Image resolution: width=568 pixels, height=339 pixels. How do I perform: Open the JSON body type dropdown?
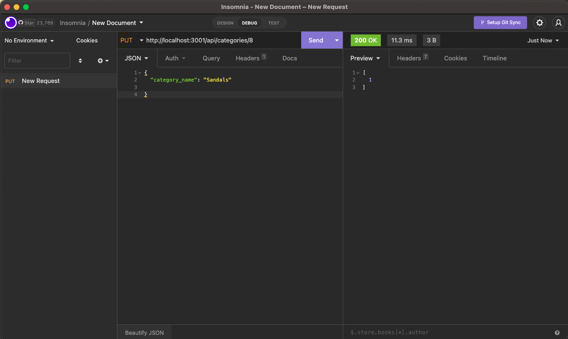[x=136, y=58]
